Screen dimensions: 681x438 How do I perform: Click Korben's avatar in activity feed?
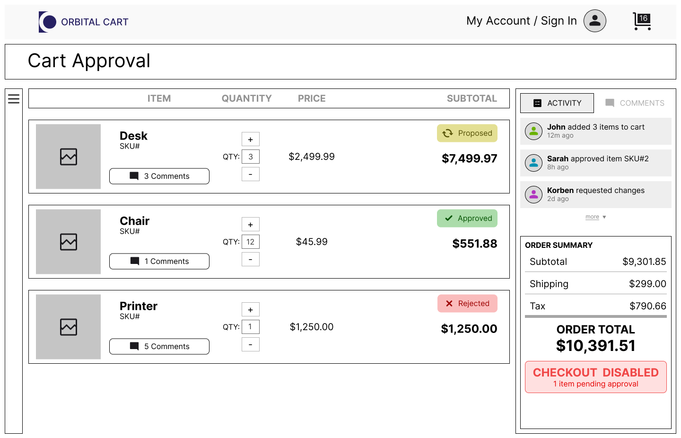[533, 194]
